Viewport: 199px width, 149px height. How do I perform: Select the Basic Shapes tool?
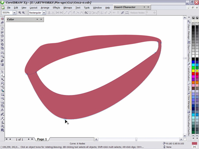(x=2, y=106)
